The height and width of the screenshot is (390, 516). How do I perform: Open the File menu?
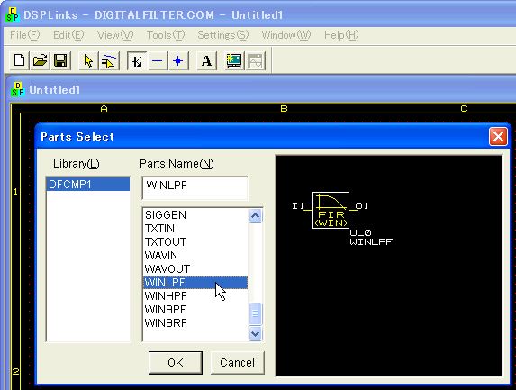click(x=24, y=34)
